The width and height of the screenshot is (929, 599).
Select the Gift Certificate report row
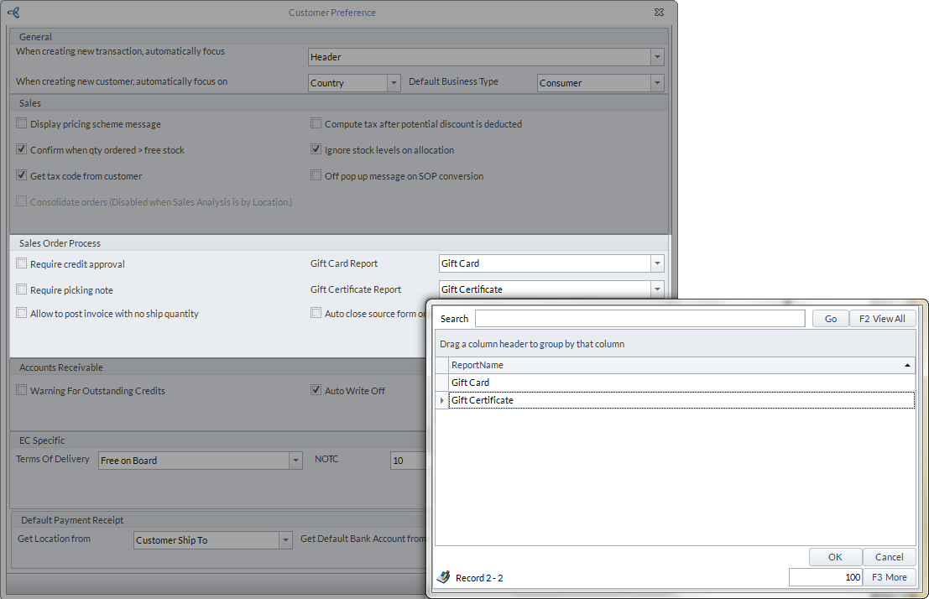483,401
